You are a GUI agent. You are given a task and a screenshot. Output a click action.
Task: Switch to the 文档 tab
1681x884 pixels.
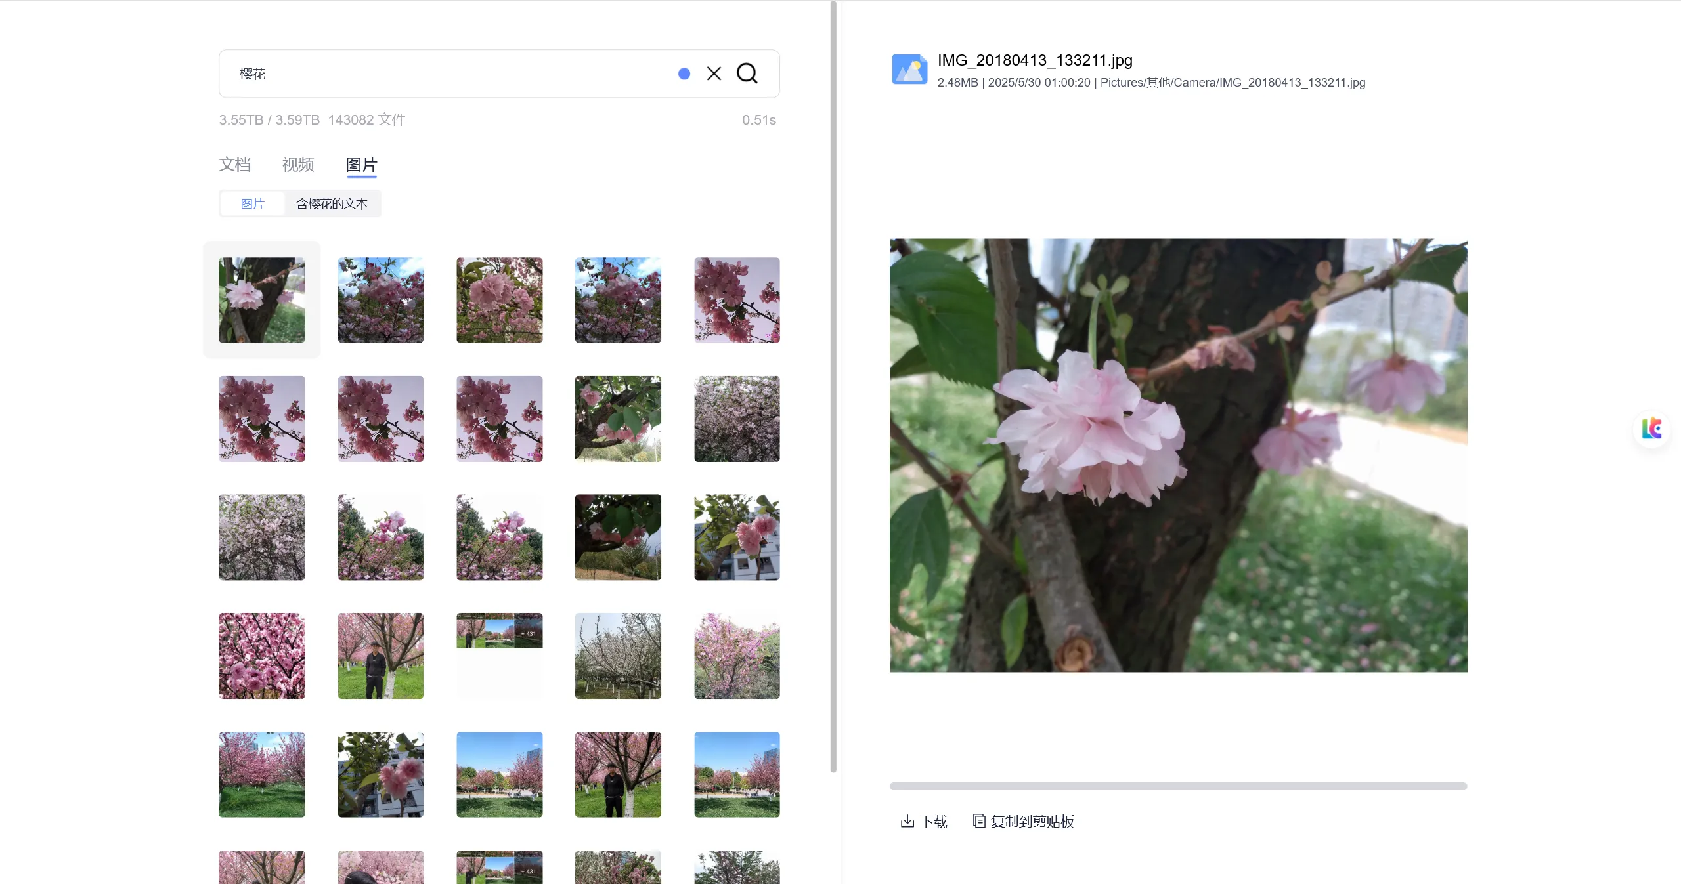click(235, 164)
